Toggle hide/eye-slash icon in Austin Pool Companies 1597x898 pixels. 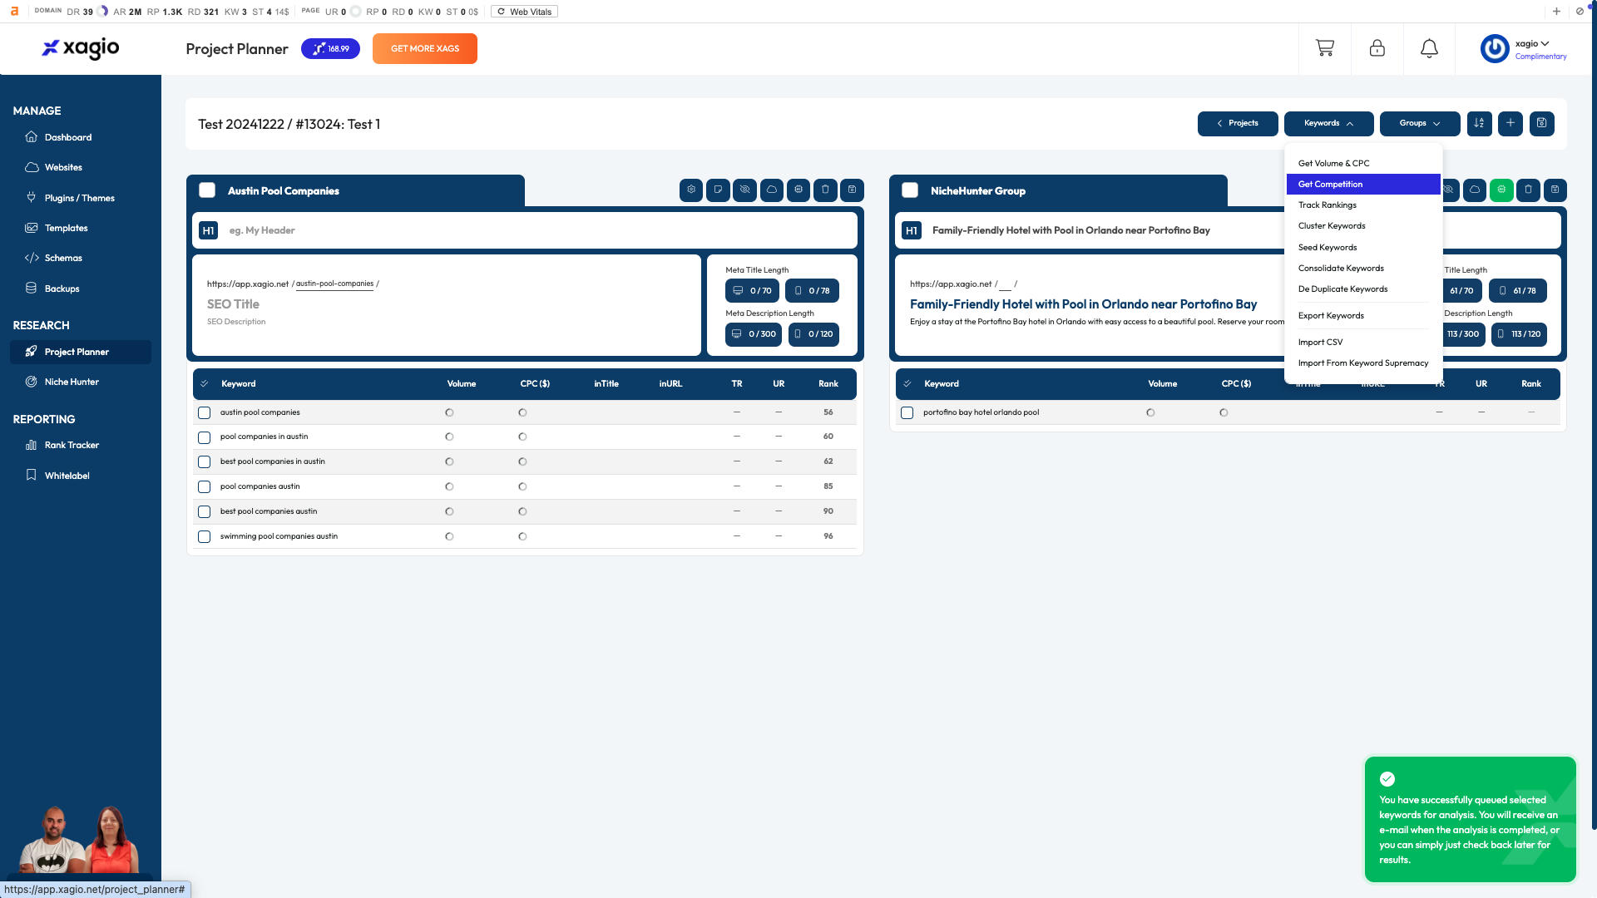[744, 190]
